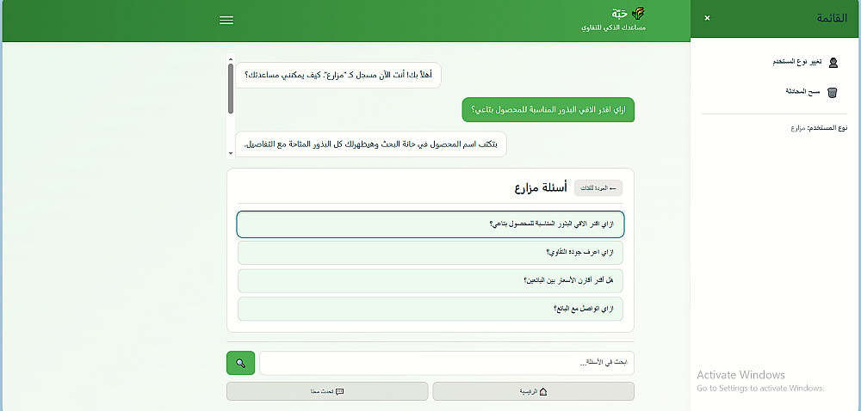
Task: Click the green magnifier search button
Action: click(240, 363)
